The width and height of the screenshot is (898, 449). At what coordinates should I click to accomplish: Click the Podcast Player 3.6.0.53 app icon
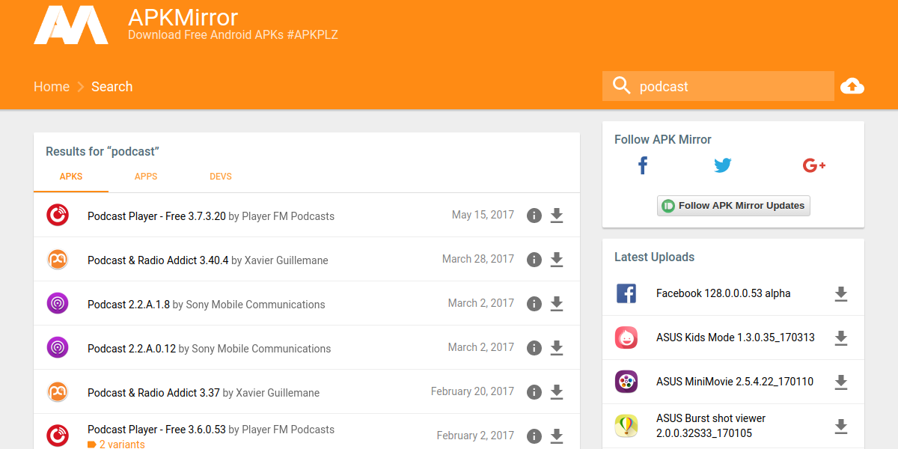pyautogui.click(x=58, y=436)
